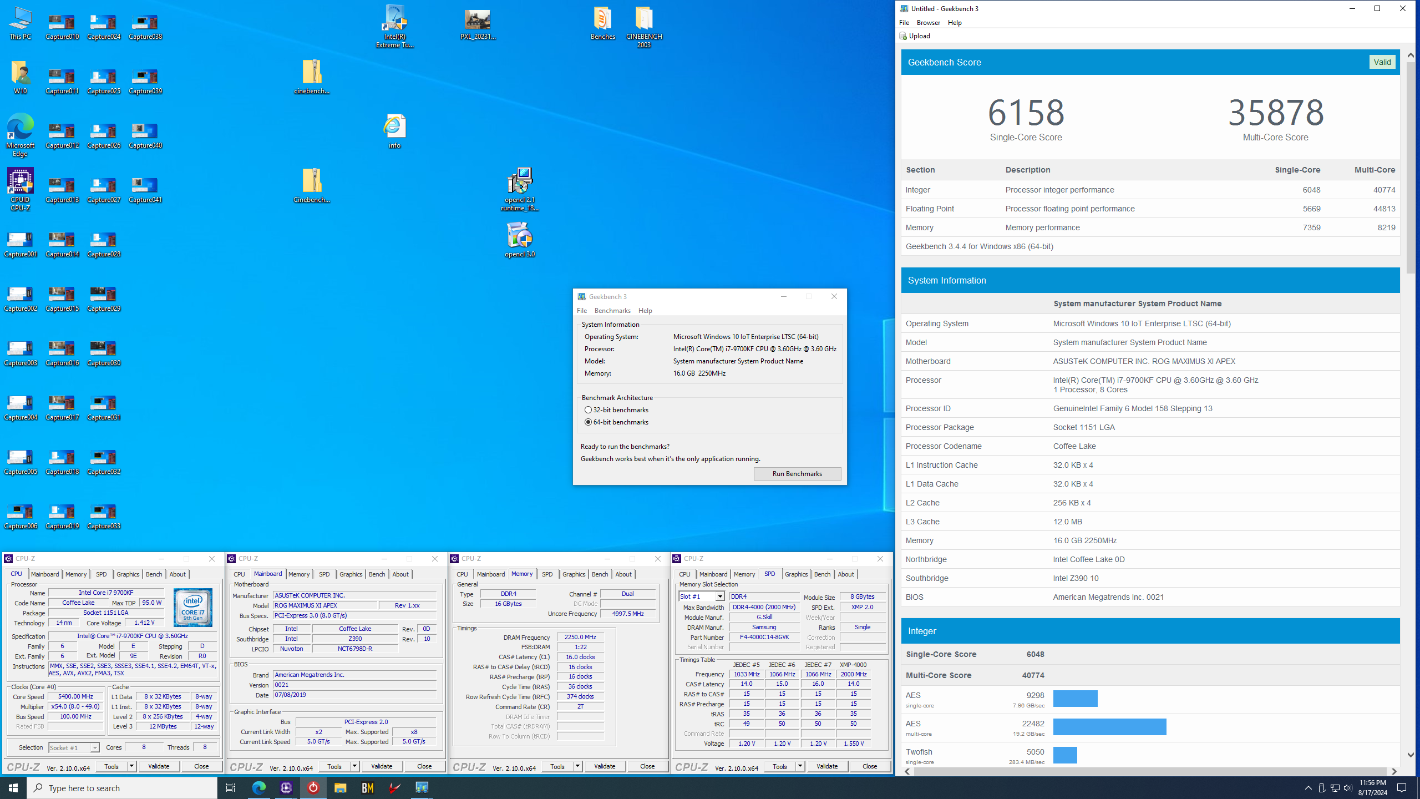
Task: Open Help menu in Geekbench 3 dialog
Action: pos(645,311)
